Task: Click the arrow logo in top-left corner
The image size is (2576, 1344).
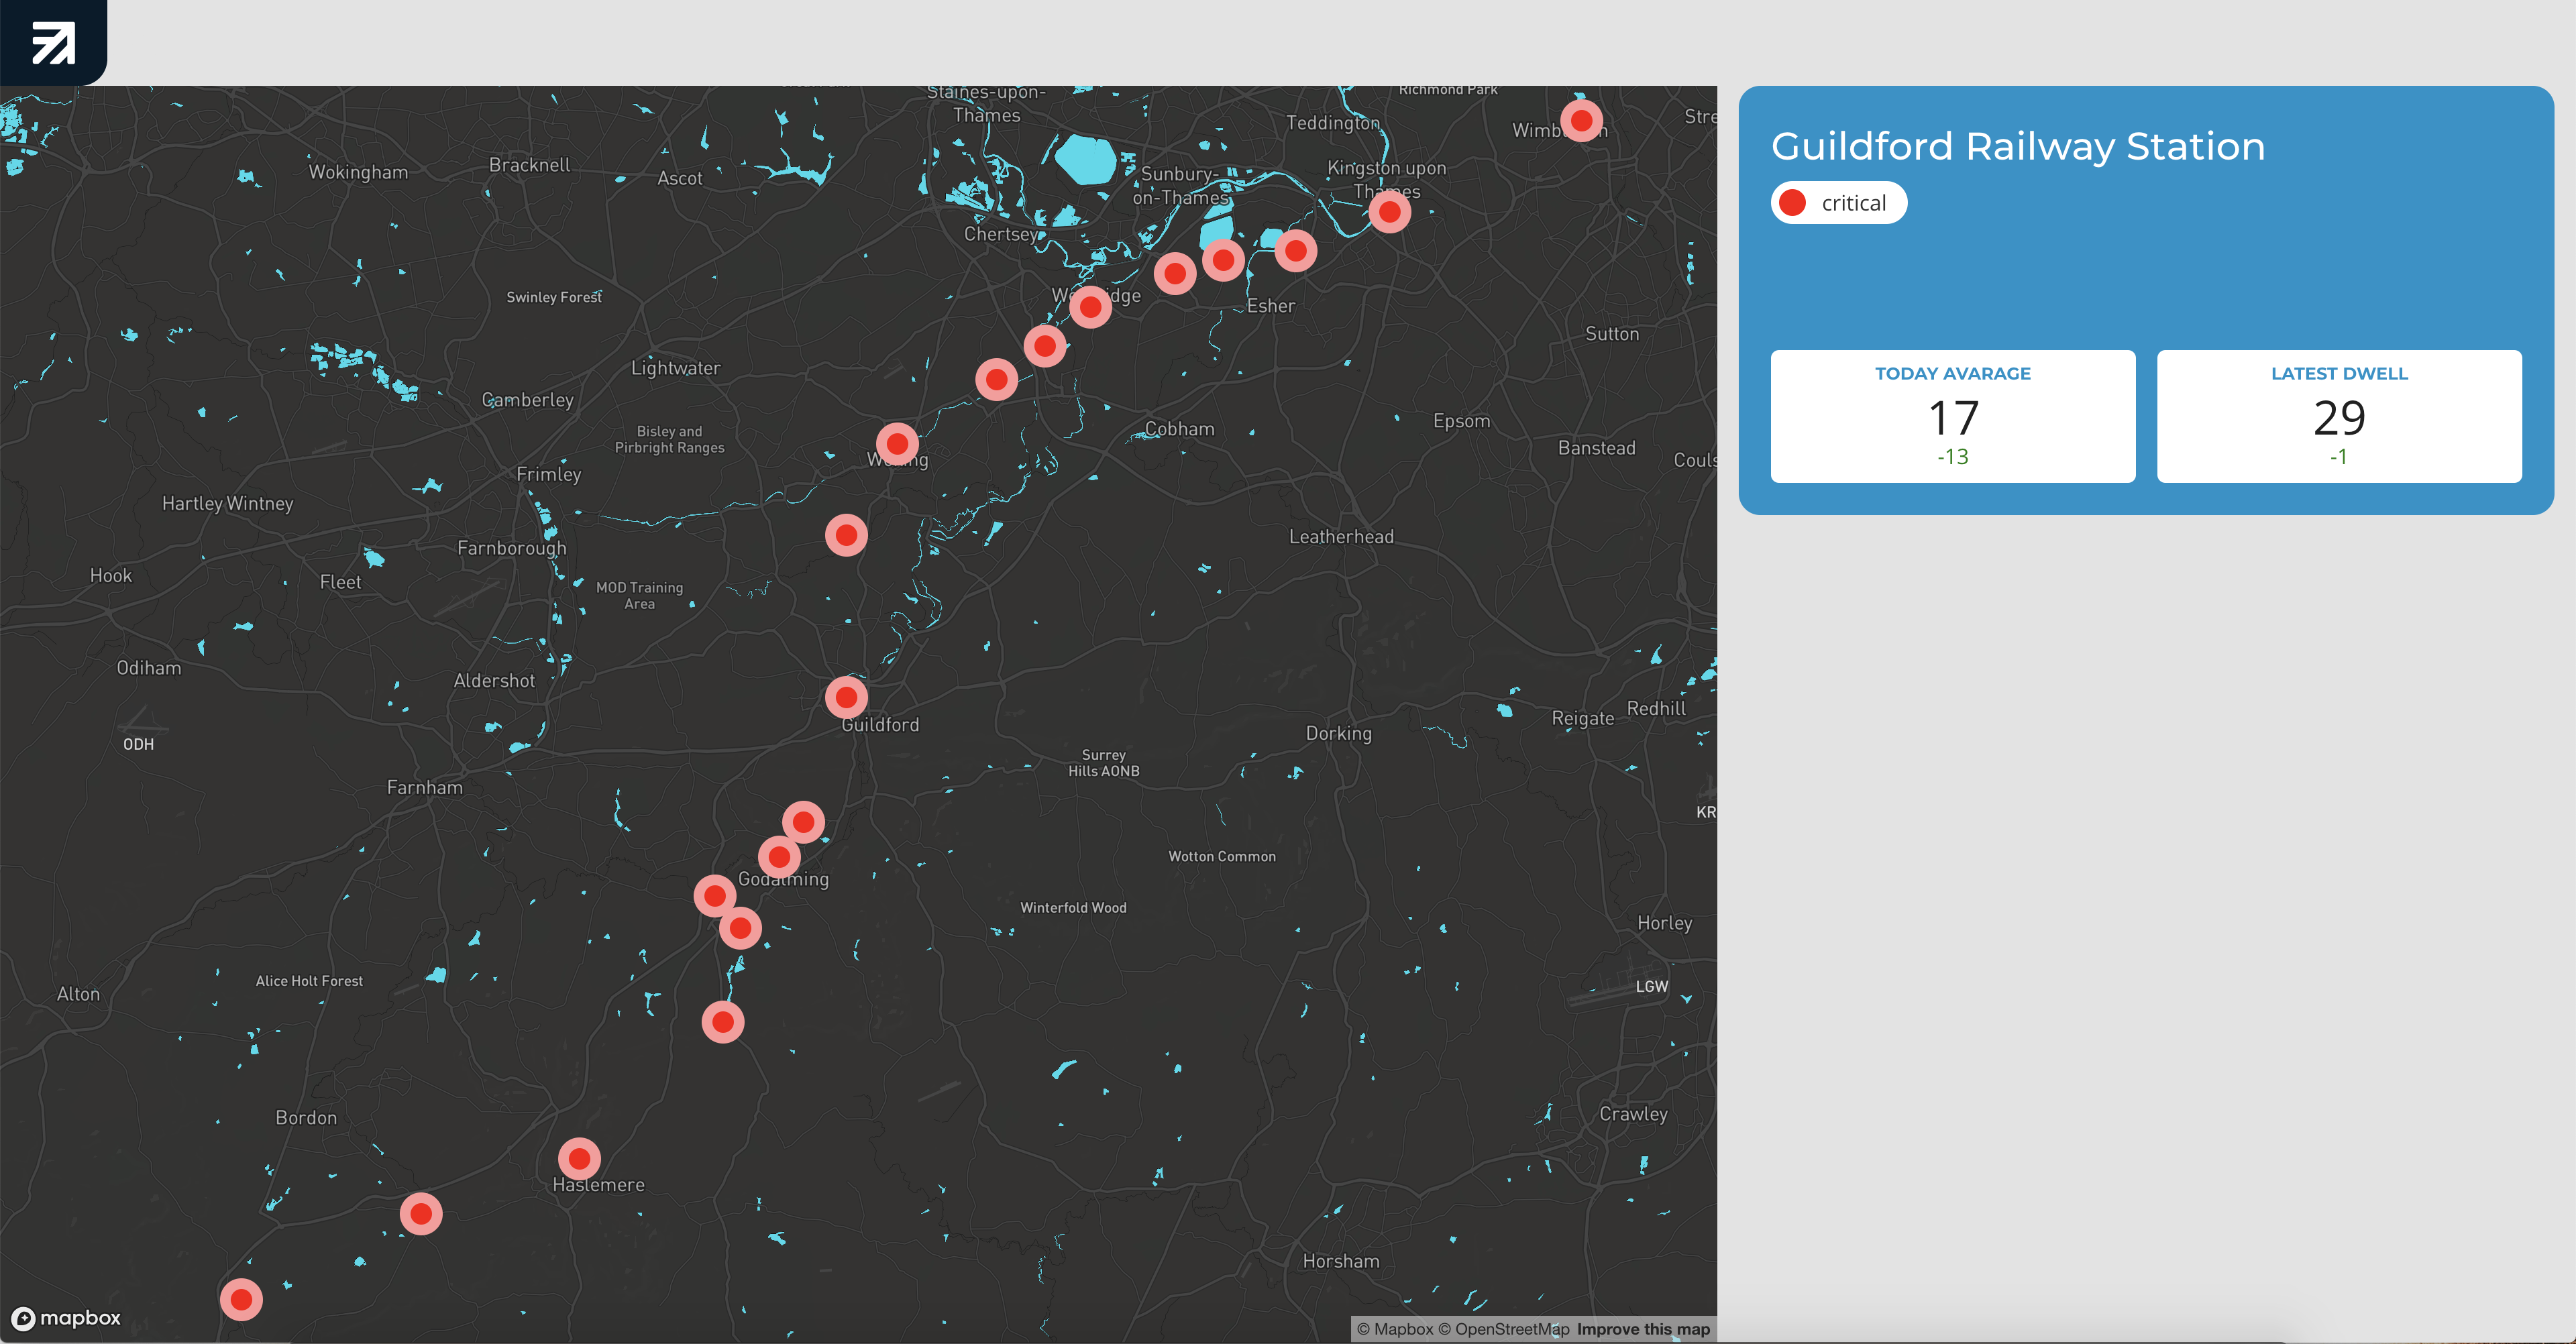Action: [x=53, y=42]
